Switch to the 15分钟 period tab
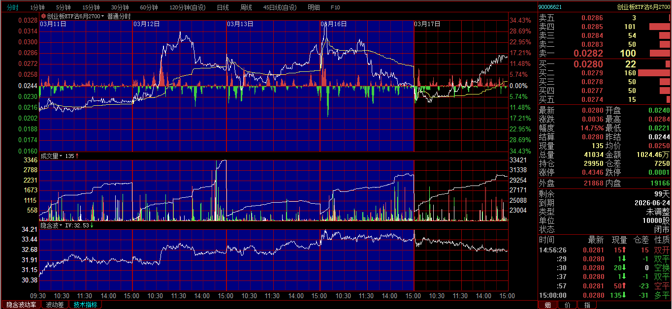 coord(91,7)
